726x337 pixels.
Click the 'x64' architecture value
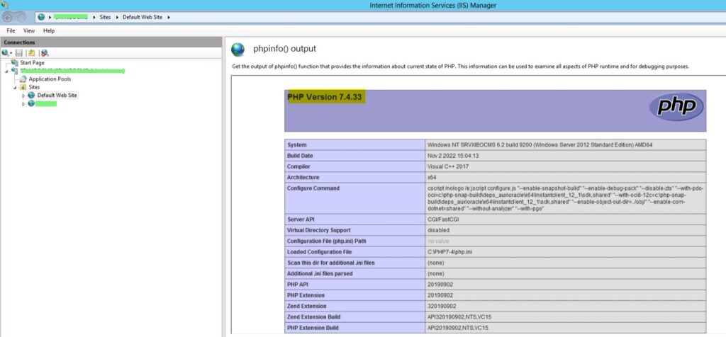click(432, 178)
